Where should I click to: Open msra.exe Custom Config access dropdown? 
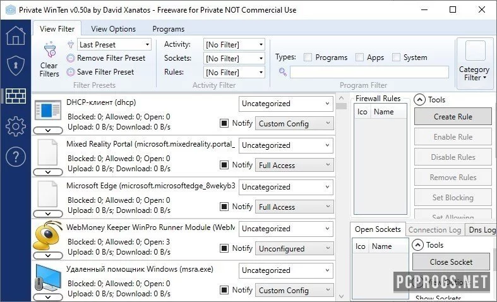(294, 290)
